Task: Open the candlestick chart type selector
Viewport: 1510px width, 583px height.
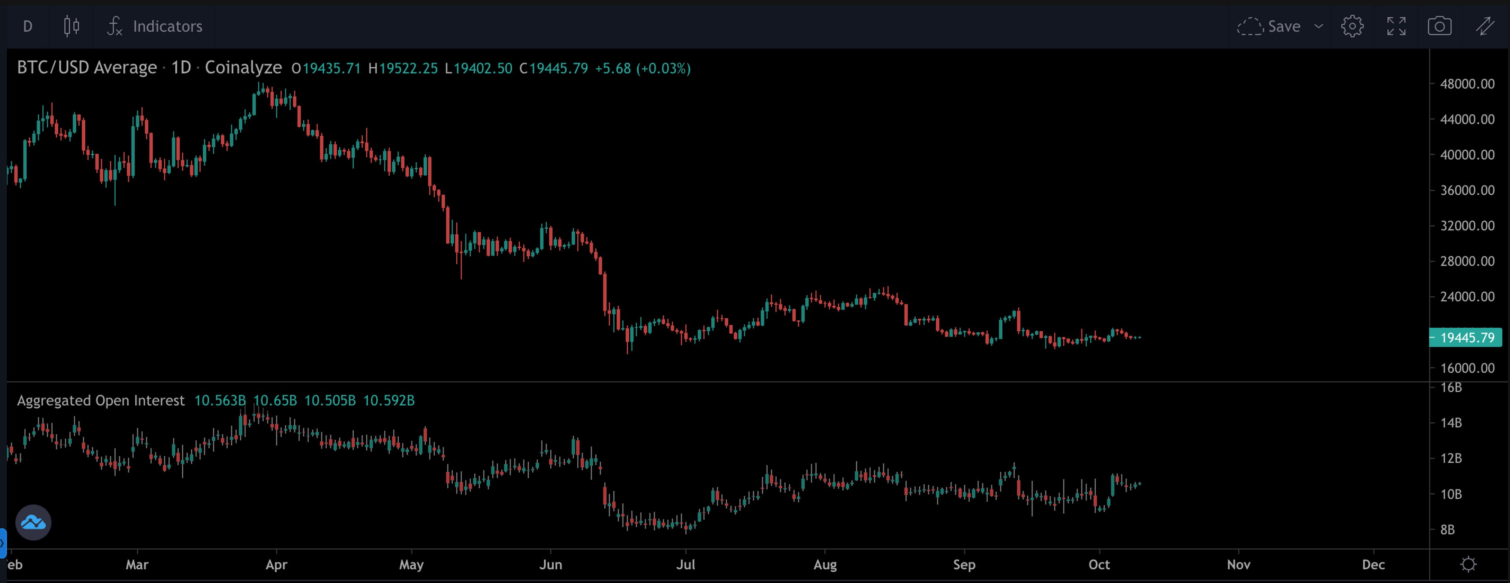Action: click(72, 26)
